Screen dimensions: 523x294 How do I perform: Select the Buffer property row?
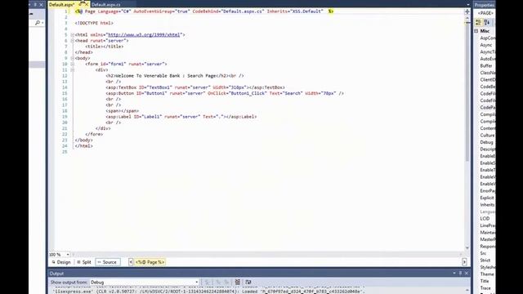coord(487,65)
